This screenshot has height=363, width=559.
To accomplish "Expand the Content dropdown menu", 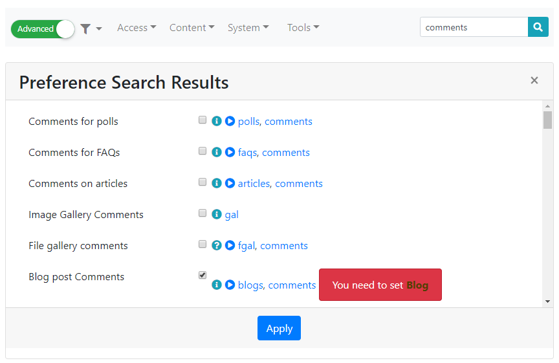I will point(192,27).
